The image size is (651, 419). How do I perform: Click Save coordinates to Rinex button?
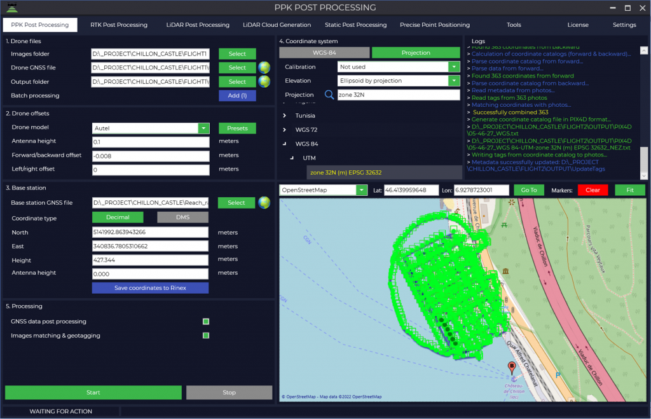150,288
